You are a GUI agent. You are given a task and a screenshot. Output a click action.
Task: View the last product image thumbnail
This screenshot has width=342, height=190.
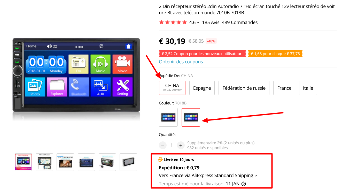128,162
